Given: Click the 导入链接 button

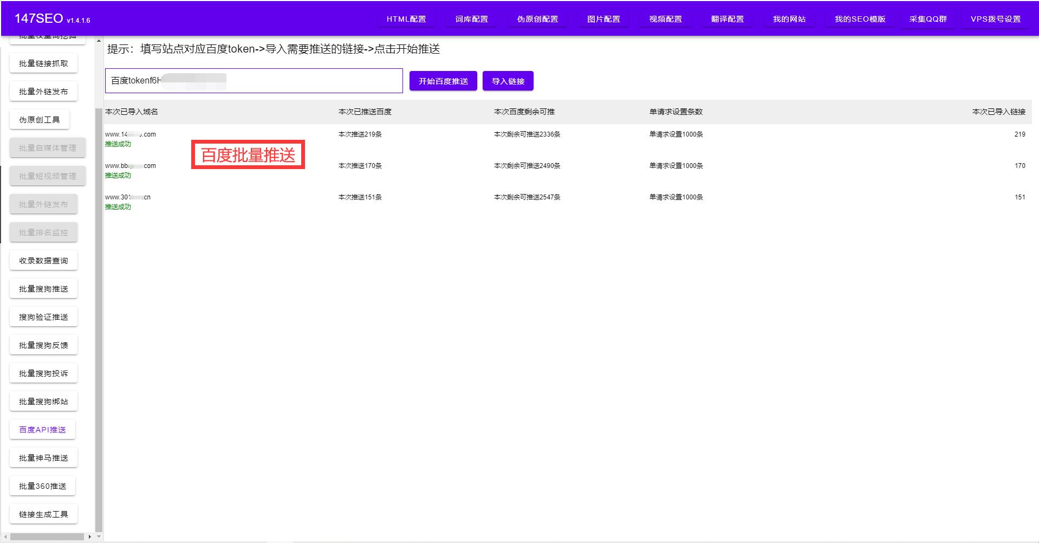Looking at the screenshot, I should coord(507,81).
